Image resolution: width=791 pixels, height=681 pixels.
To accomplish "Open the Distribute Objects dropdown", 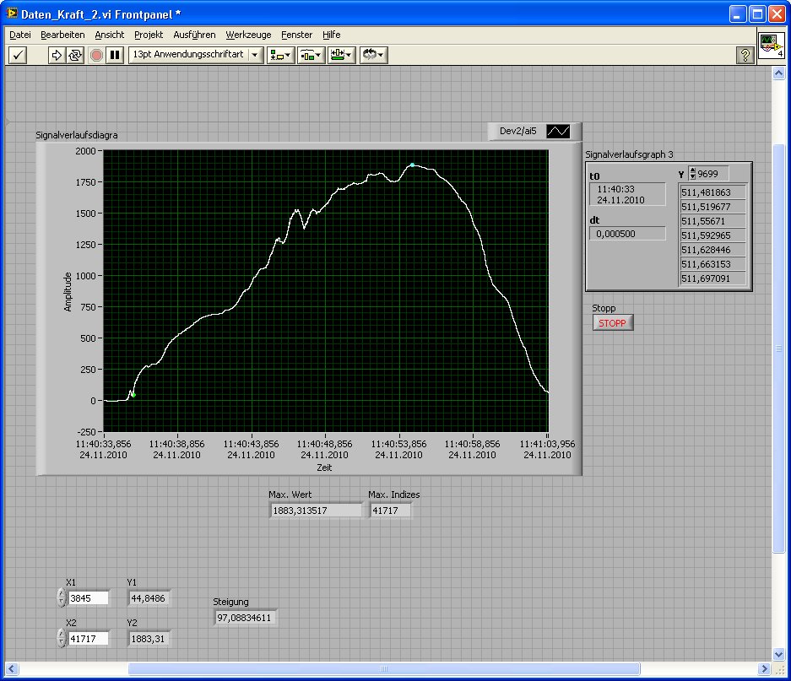I will coord(311,55).
